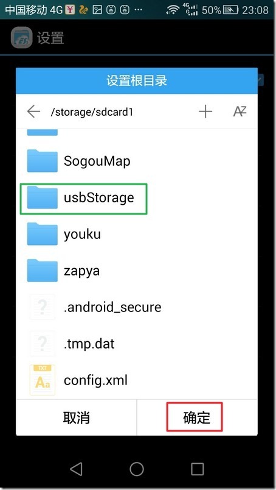The width and height of the screenshot is (276, 490).
Task: Tap the Android home circle button
Action: pos(137,469)
